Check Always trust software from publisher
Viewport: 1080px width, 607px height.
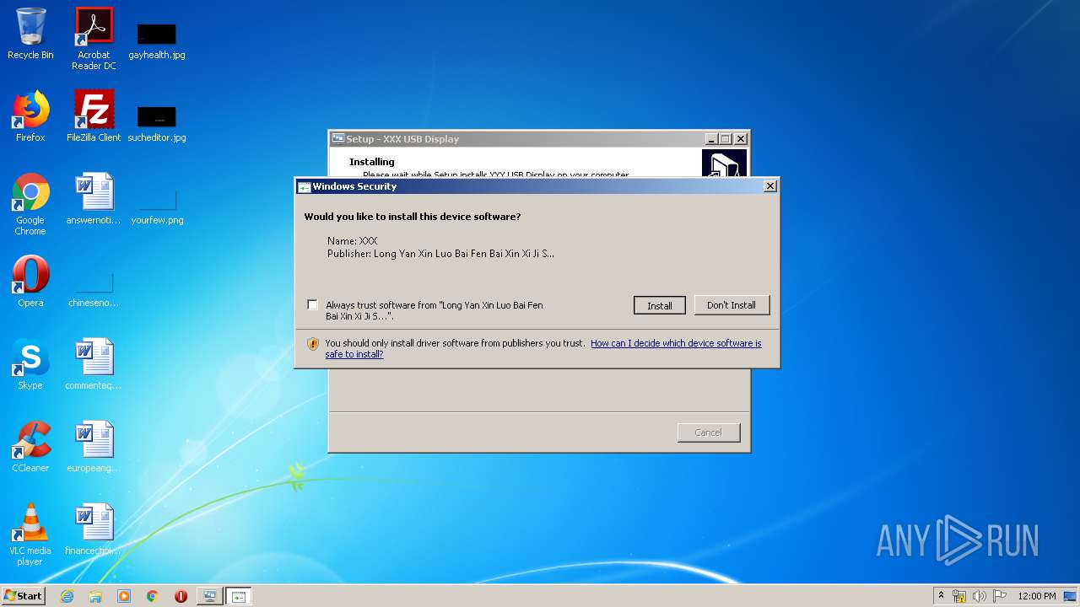(313, 304)
